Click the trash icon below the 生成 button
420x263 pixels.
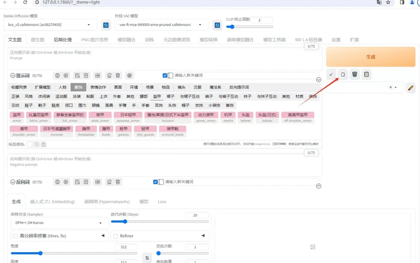355,74
